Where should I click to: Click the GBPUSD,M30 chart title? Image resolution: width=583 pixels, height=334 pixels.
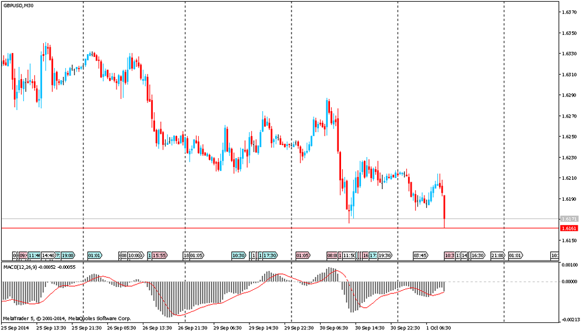click(x=18, y=6)
